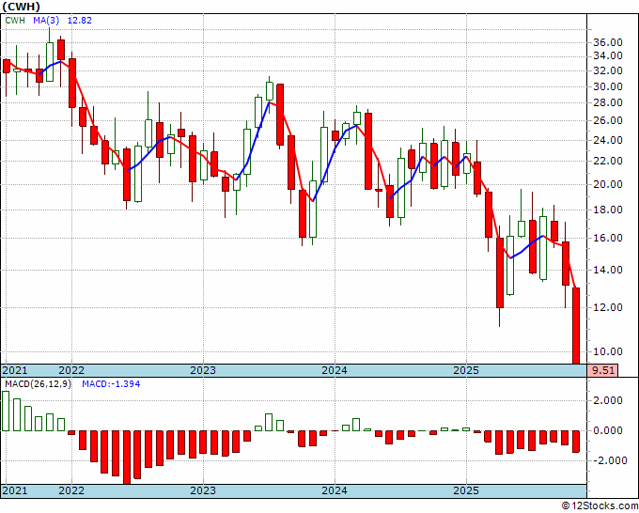This screenshot has height=513, width=639.
Task: Click the 2024 label on MACD panel axis
Action: pos(335,490)
